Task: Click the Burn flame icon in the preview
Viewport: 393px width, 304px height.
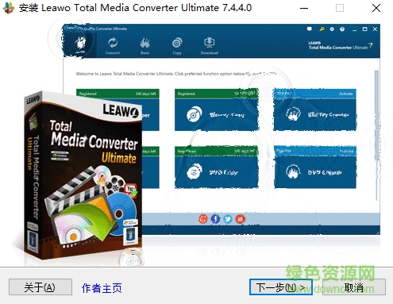Action: (144, 43)
